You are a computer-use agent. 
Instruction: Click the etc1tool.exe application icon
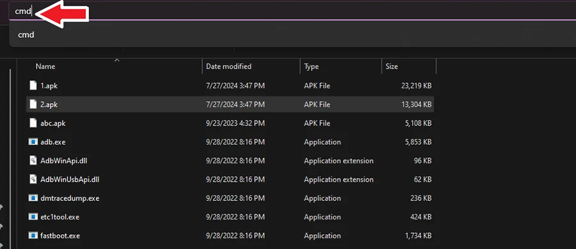[33, 217]
